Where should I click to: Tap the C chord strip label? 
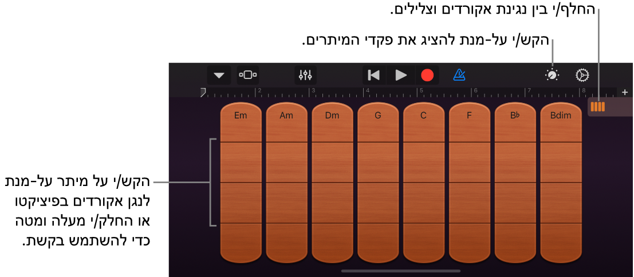(x=423, y=116)
